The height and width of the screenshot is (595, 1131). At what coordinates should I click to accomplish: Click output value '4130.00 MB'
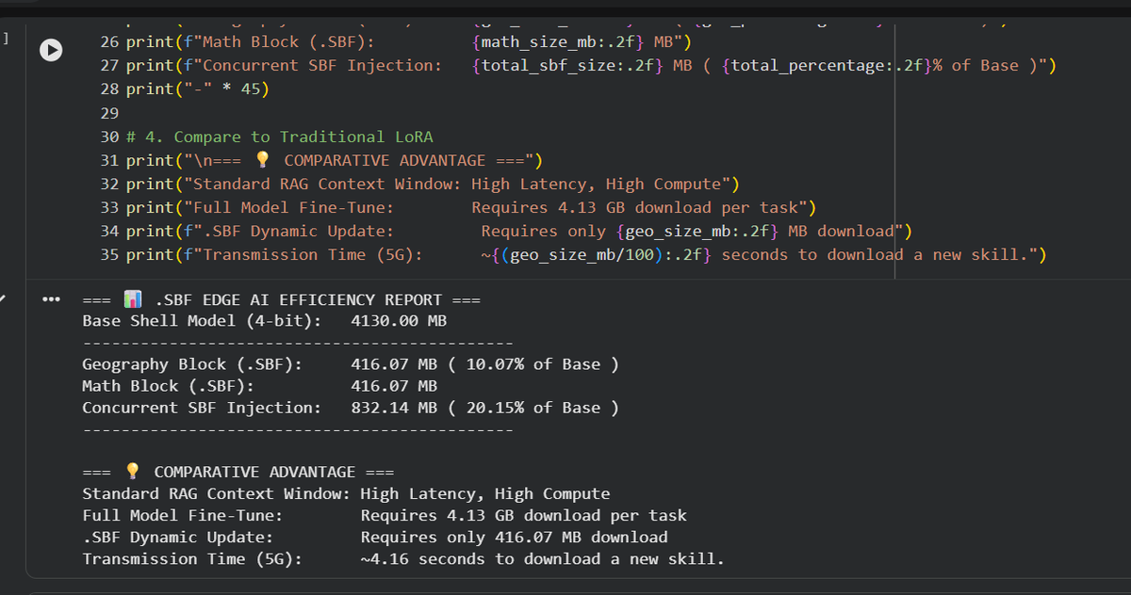point(399,321)
